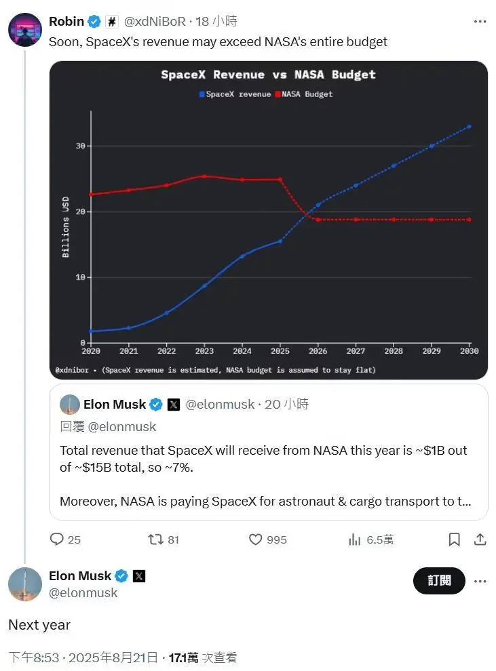Open the more options menu on Robin's tweet

click(x=480, y=21)
